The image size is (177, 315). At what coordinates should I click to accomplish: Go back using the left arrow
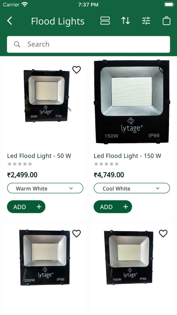(9, 21)
